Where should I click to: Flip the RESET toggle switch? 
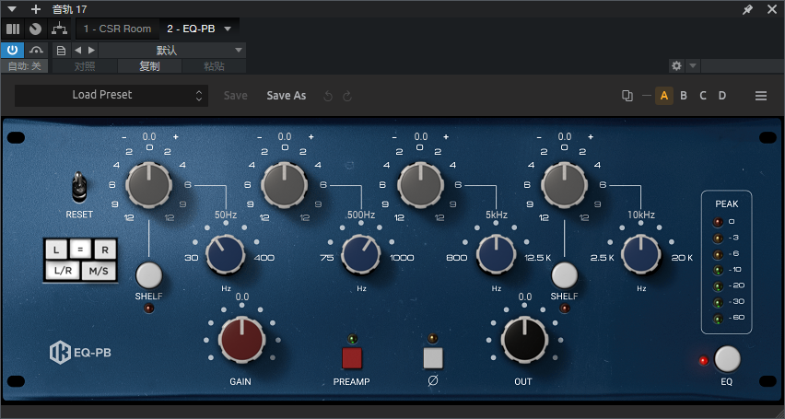pos(79,188)
